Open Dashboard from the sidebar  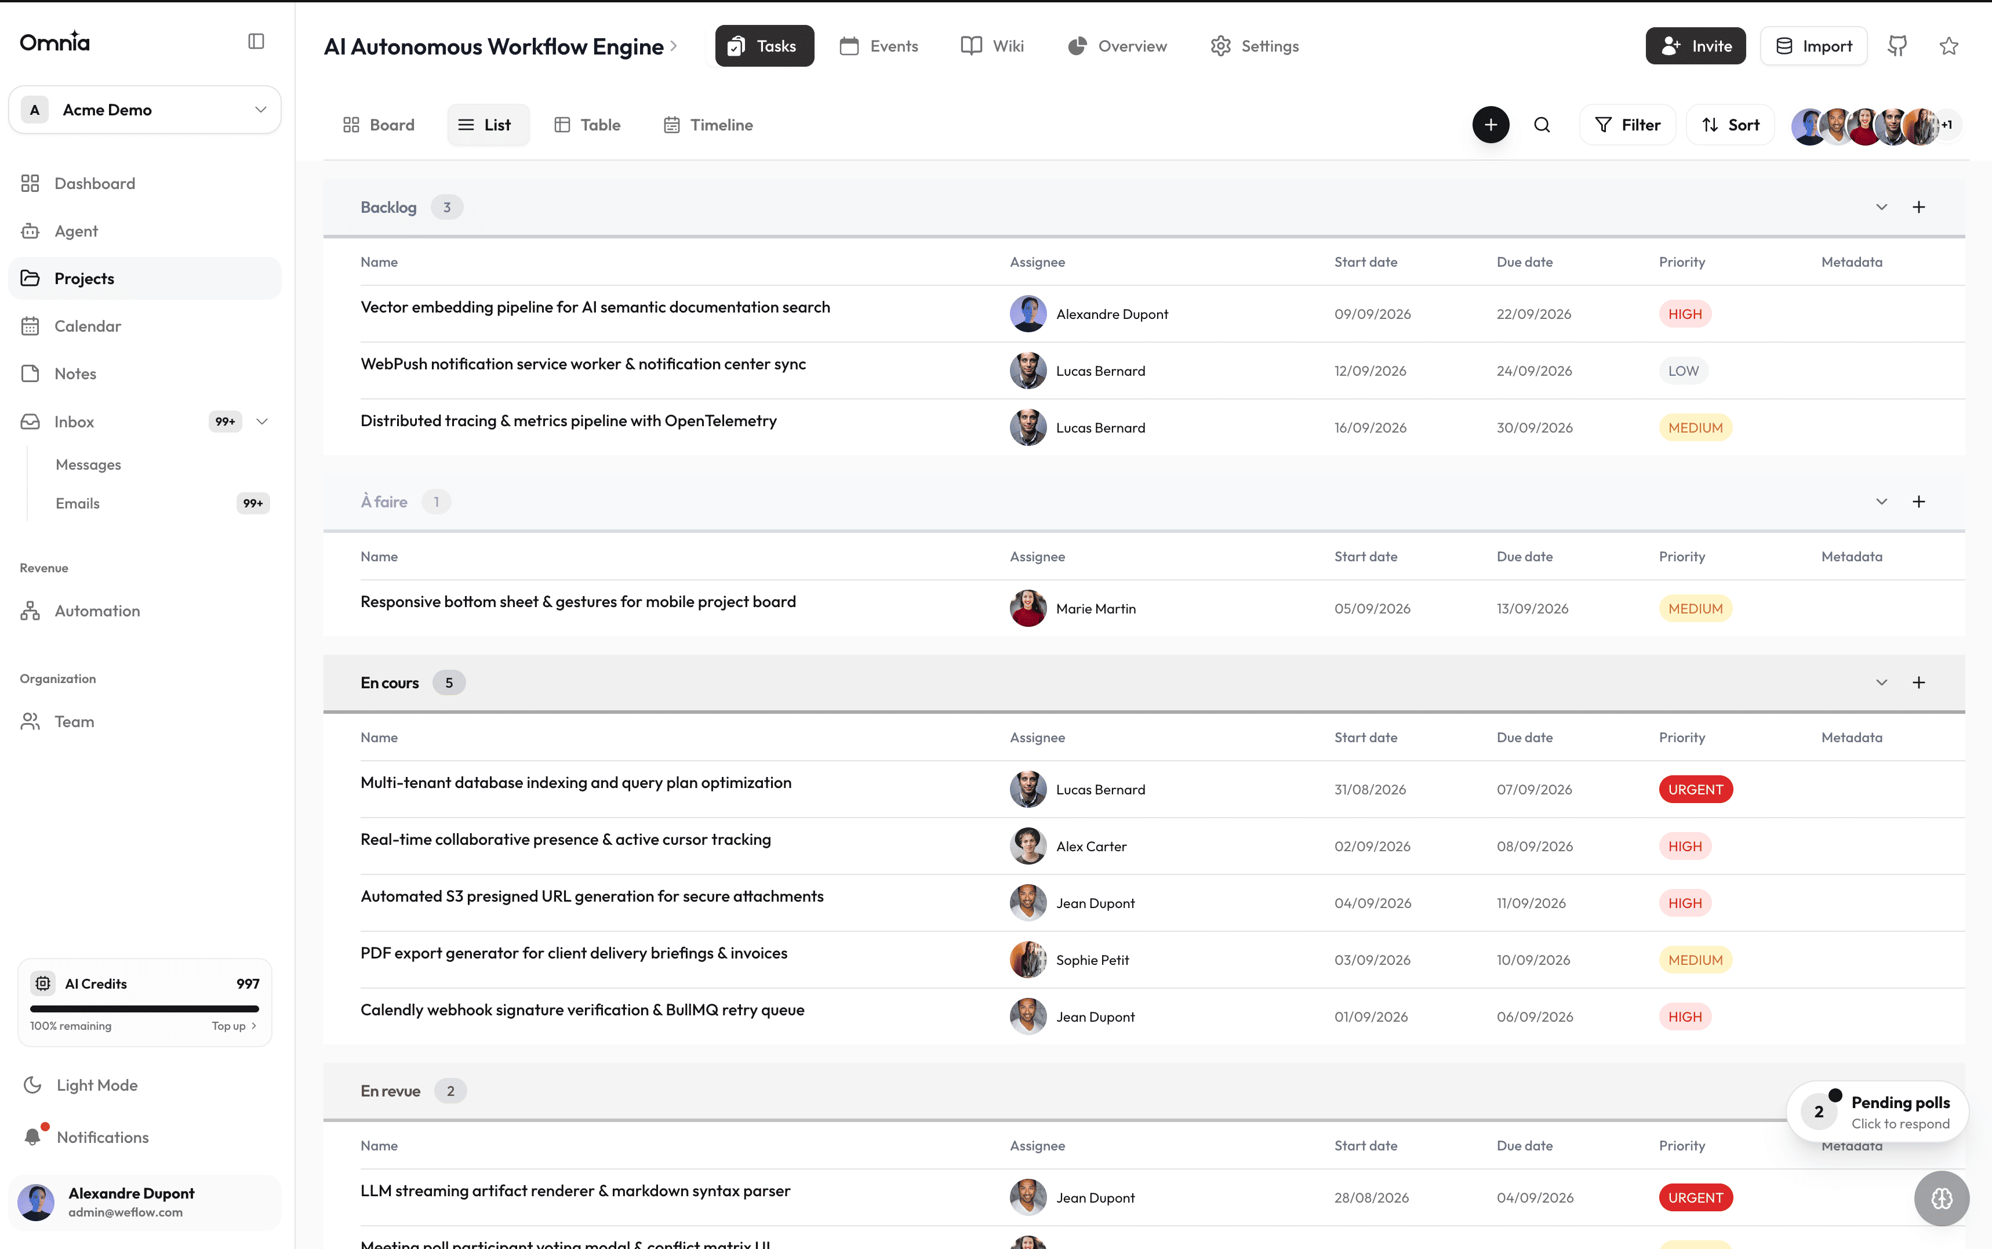[x=144, y=183]
